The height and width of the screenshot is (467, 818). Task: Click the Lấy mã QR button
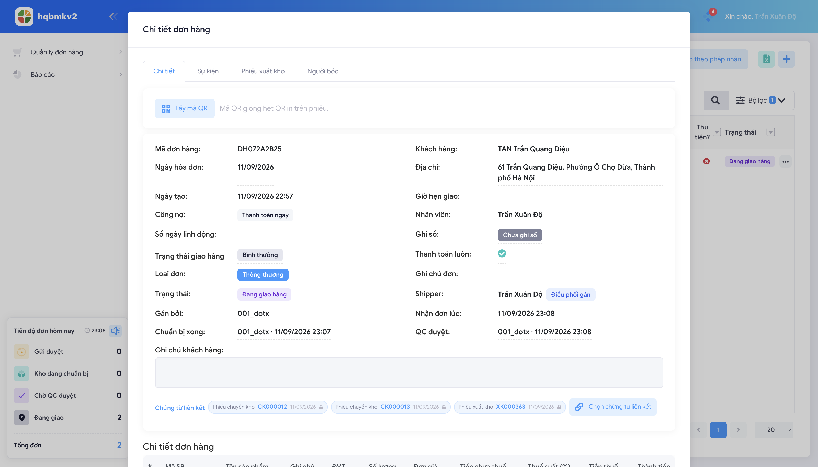point(185,108)
